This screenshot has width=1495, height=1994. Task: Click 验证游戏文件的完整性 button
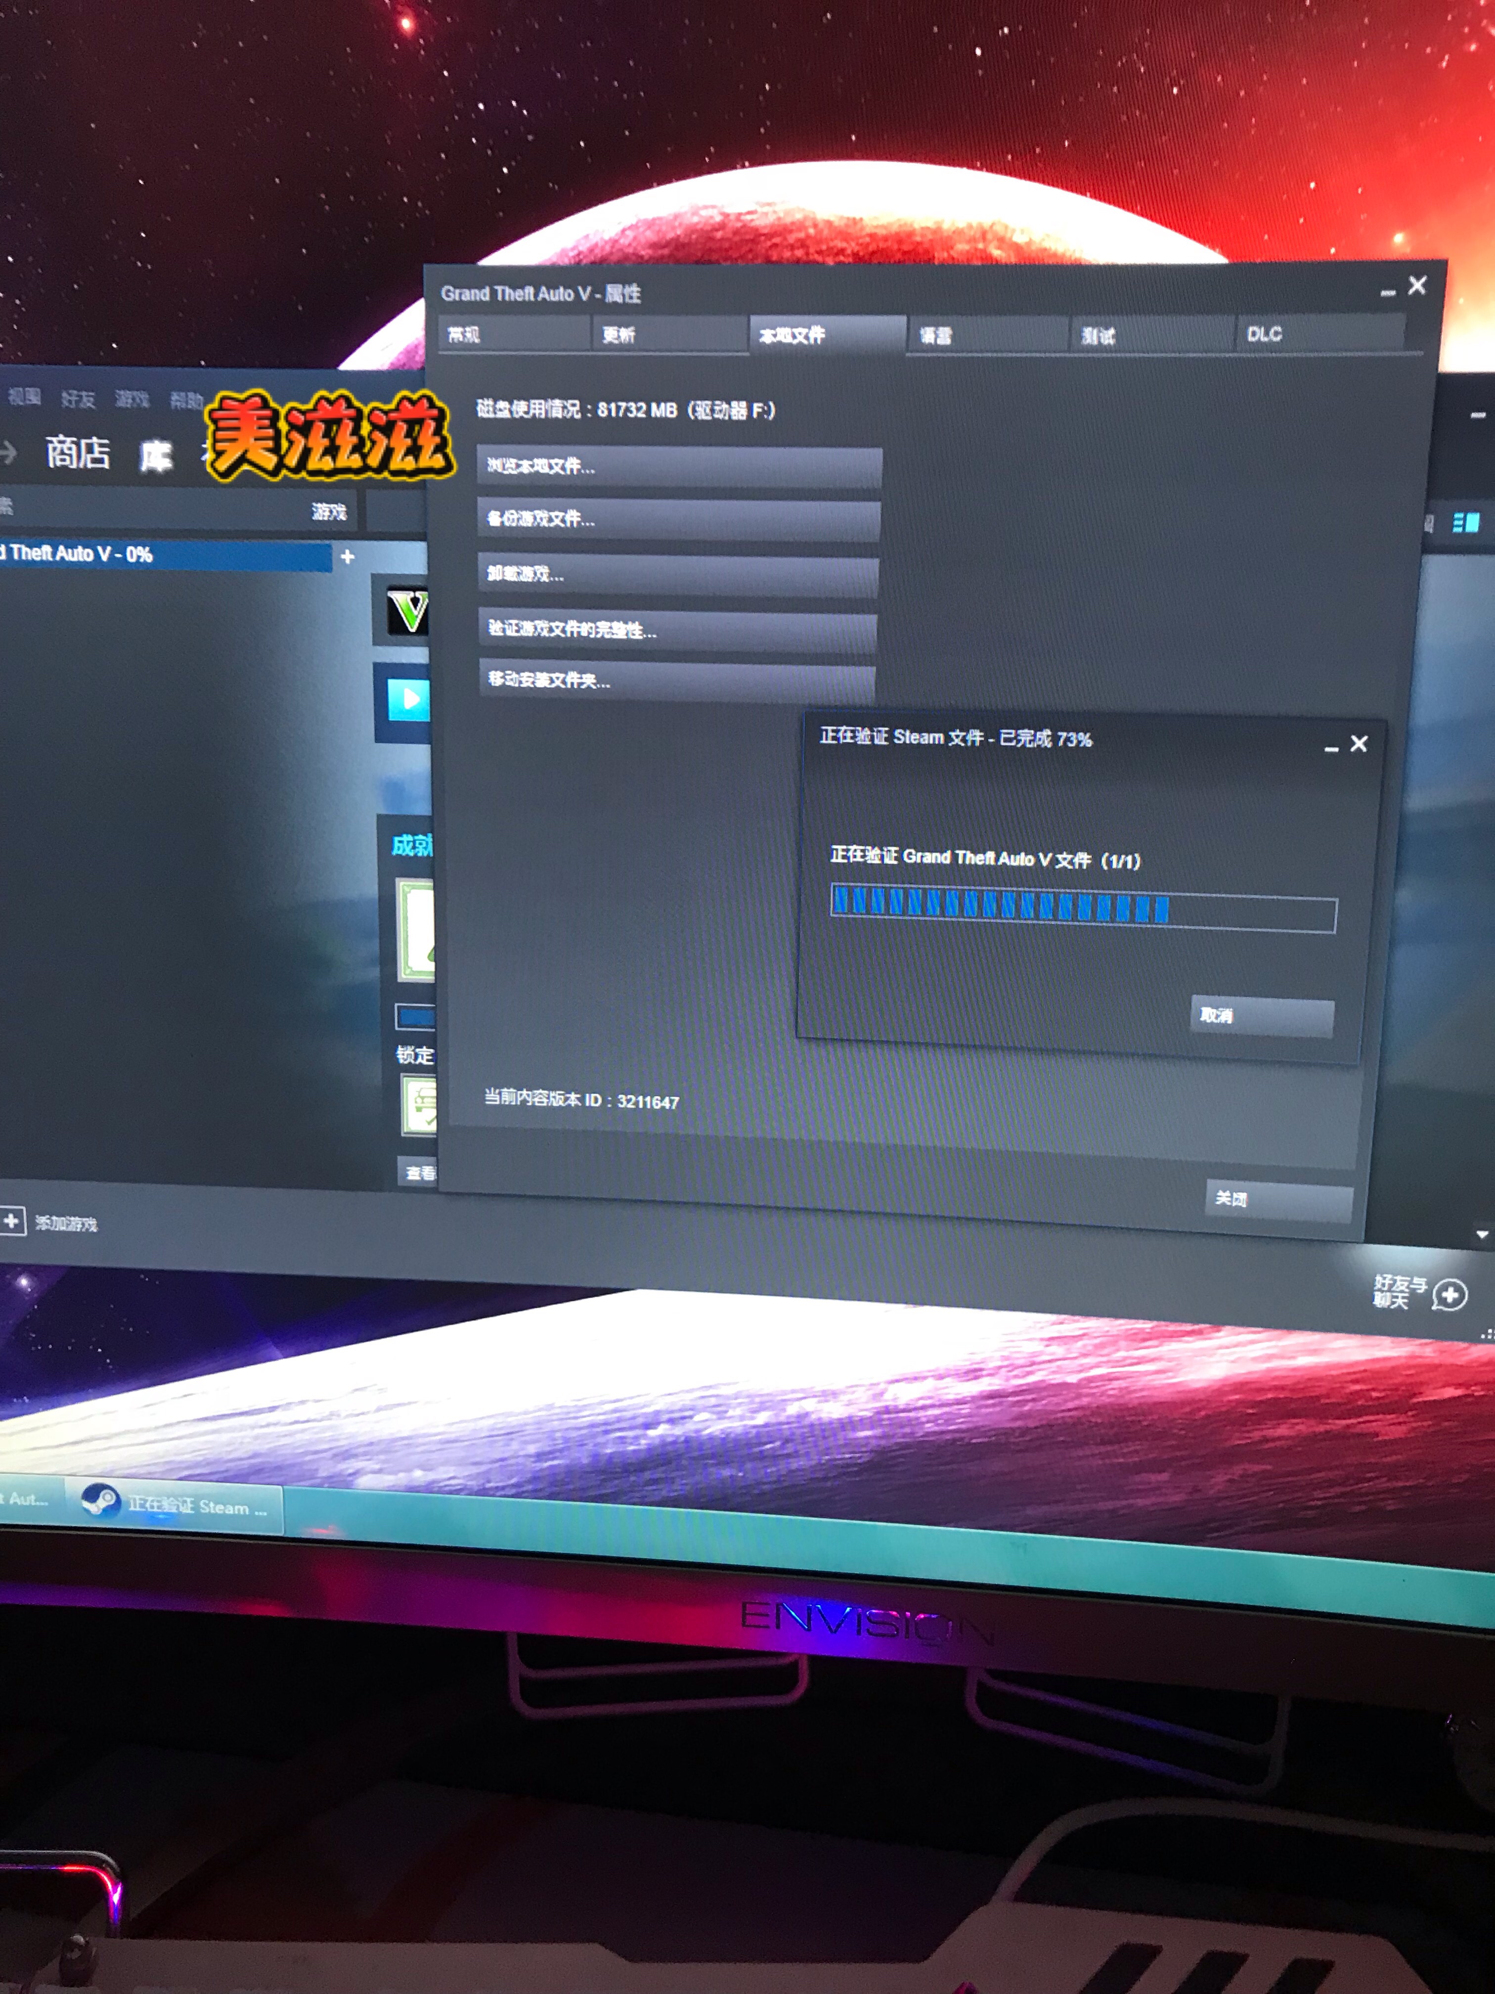click(678, 630)
